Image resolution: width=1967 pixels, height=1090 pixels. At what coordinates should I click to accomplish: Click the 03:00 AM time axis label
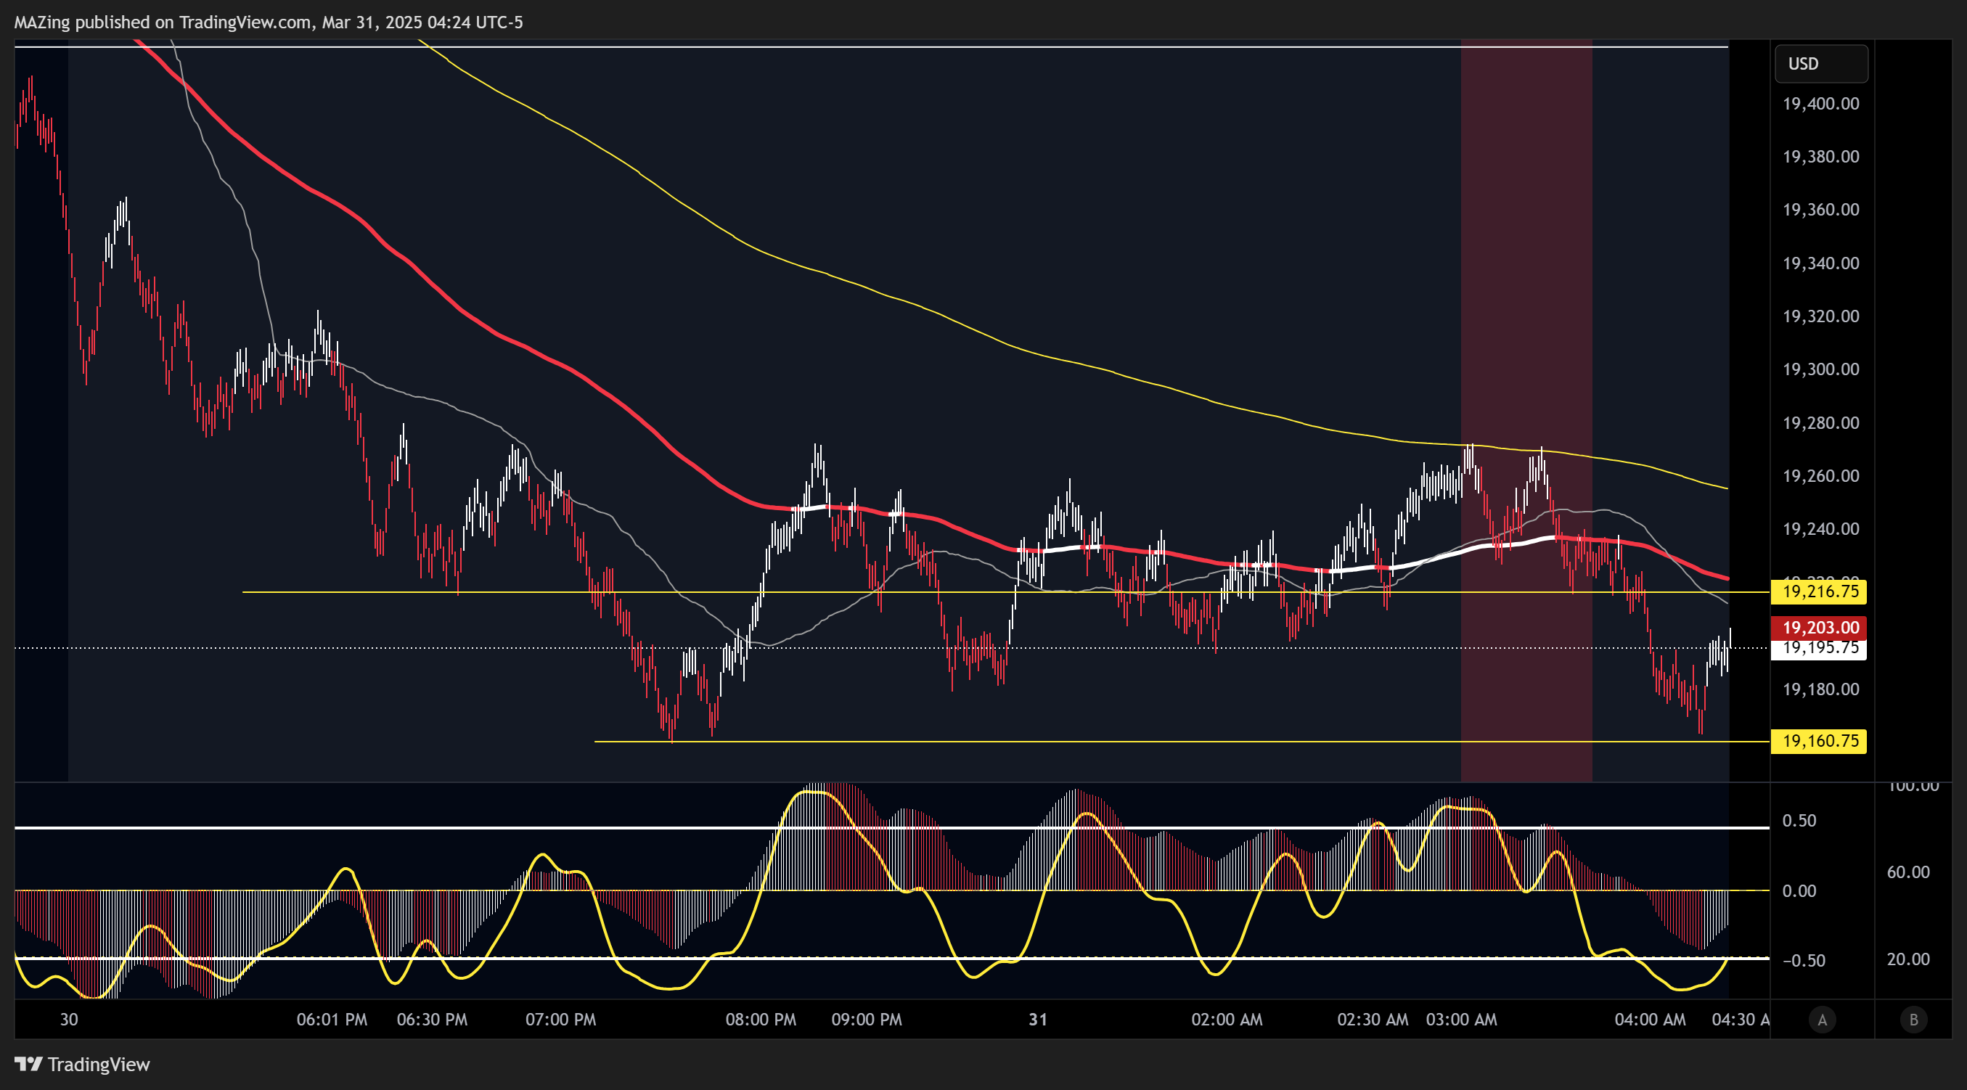click(x=1462, y=1020)
